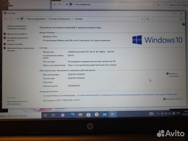188x141 pixels.
Task: Close the System window
Action: point(181,14)
